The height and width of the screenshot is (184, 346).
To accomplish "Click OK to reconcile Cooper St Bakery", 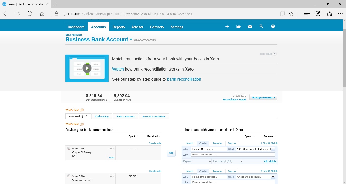I will click(x=171, y=153).
